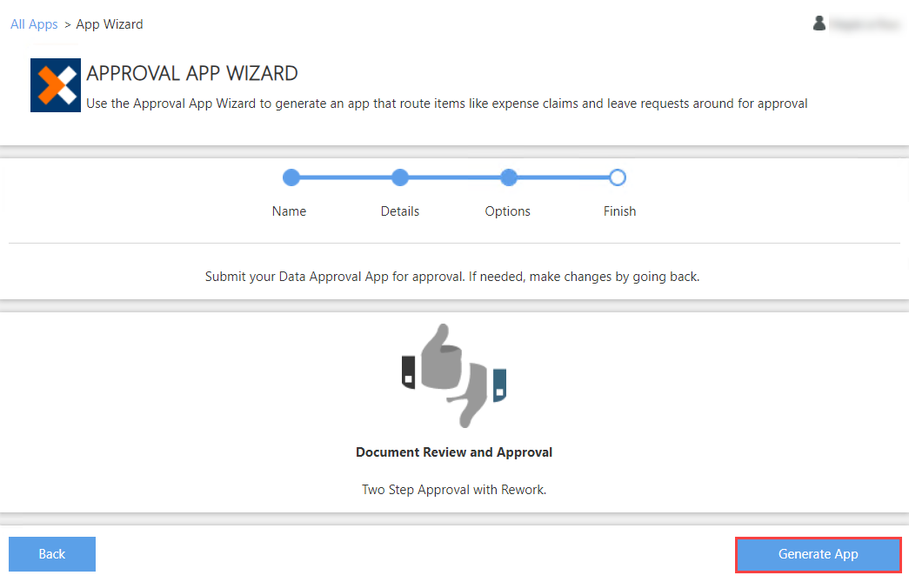This screenshot has width=909, height=582.
Task: Toggle the unfilled Finish step indicator
Action: click(x=618, y=177)
